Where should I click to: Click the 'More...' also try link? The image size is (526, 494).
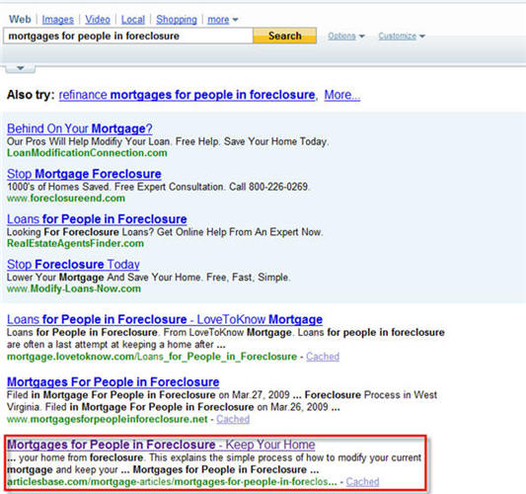[x=342, y=95]
